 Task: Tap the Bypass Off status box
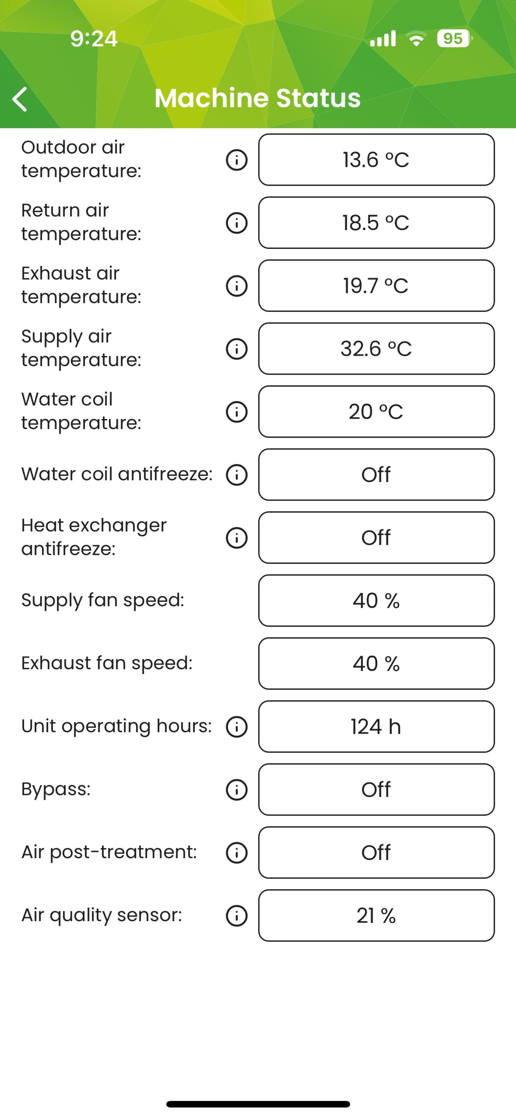[376, 789]
